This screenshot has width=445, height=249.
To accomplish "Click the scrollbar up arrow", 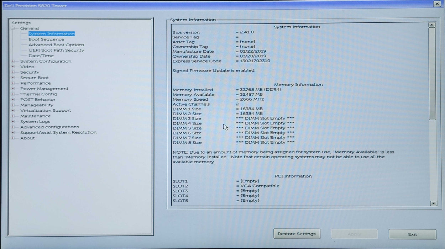I will [x=432, y=25].
